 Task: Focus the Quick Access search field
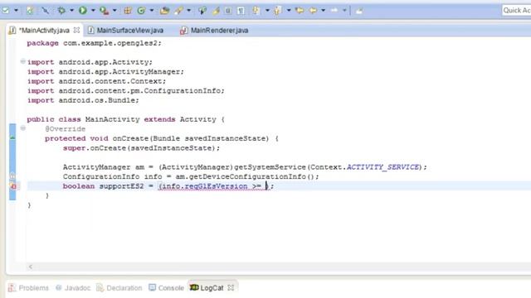coord(516,11)
